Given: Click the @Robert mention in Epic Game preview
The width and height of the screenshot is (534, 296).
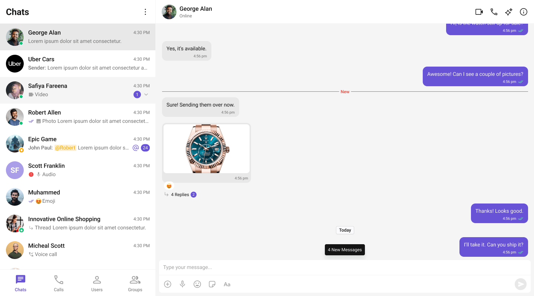Looking at the screenshot, I should (65, 148).
